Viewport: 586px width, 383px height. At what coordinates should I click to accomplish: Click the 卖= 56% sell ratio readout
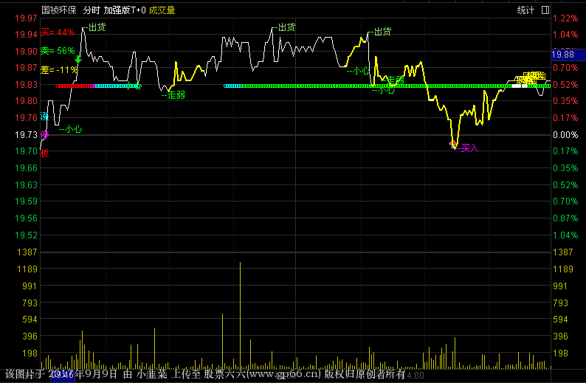pyautogui.click(x=58, y=51)
